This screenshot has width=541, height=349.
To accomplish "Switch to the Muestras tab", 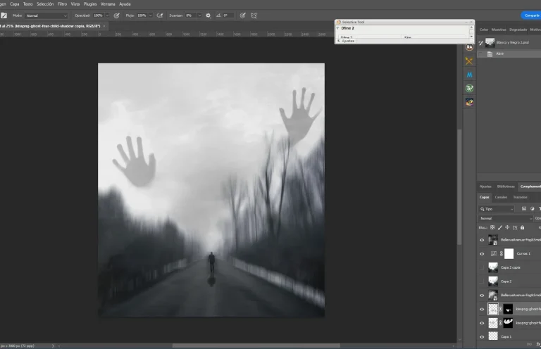I will tap(499, 30).
